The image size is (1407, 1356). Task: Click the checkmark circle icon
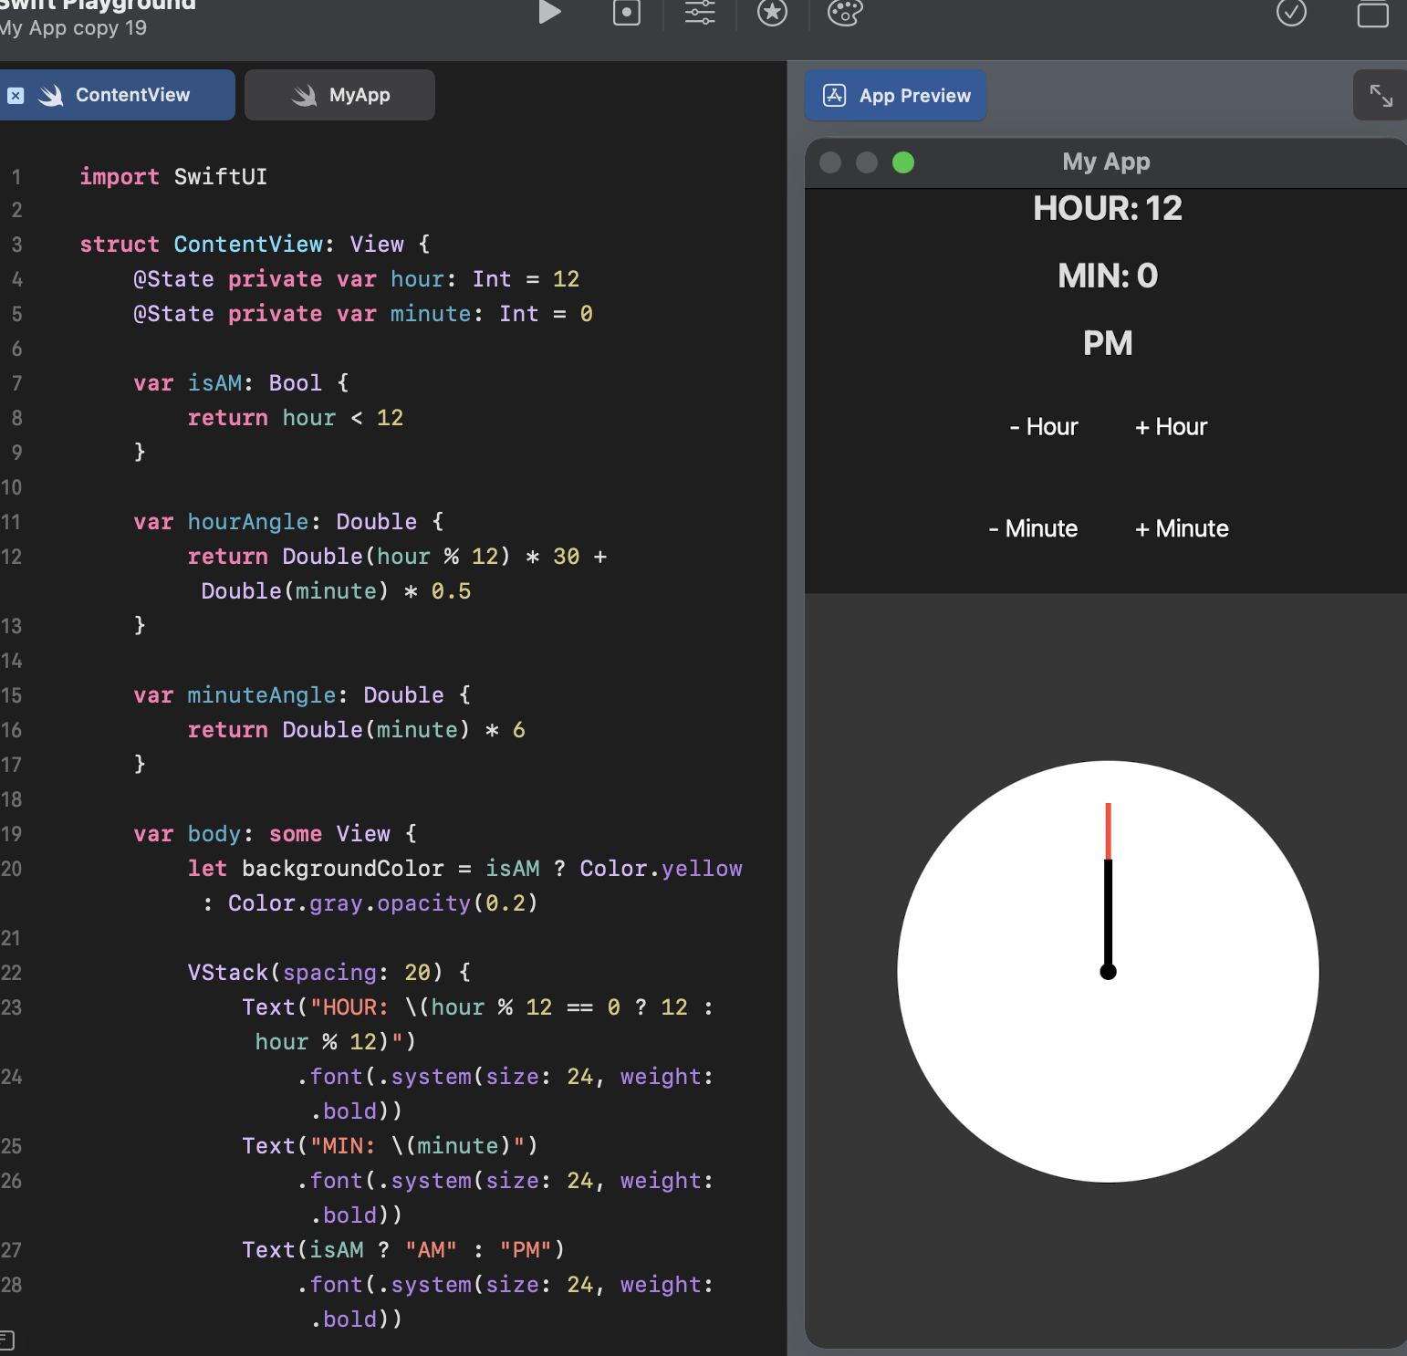[1291, 13]
